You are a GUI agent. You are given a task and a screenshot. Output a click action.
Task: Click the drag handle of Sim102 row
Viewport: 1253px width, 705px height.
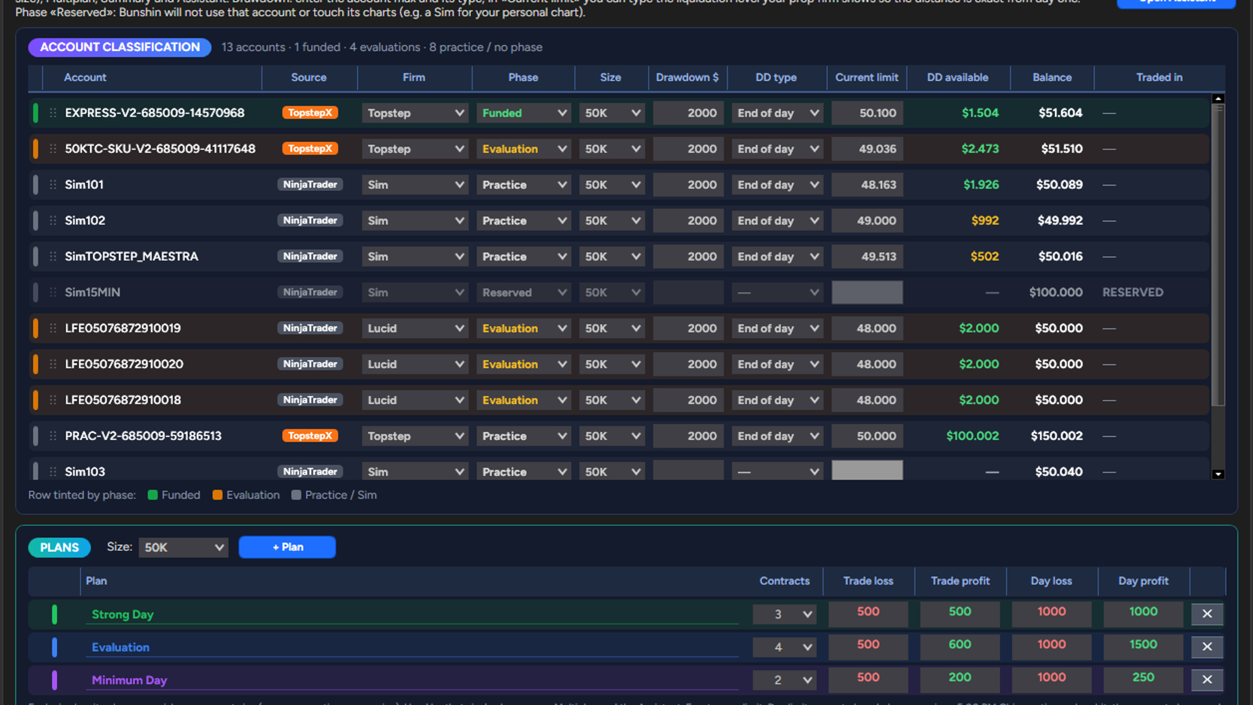click(53, 220)
